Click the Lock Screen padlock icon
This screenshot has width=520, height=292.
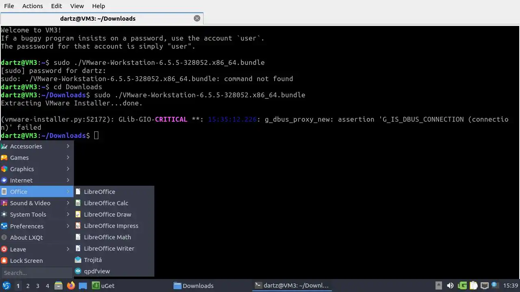tap(4, 260)
